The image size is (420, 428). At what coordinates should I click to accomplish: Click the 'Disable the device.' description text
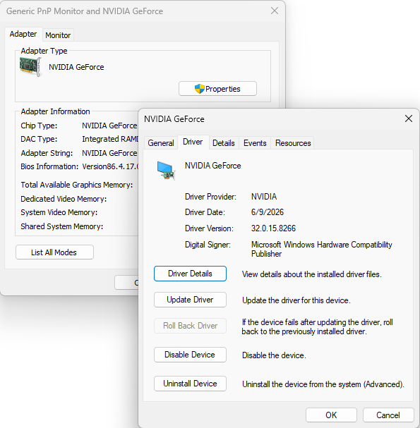[274, 355]
